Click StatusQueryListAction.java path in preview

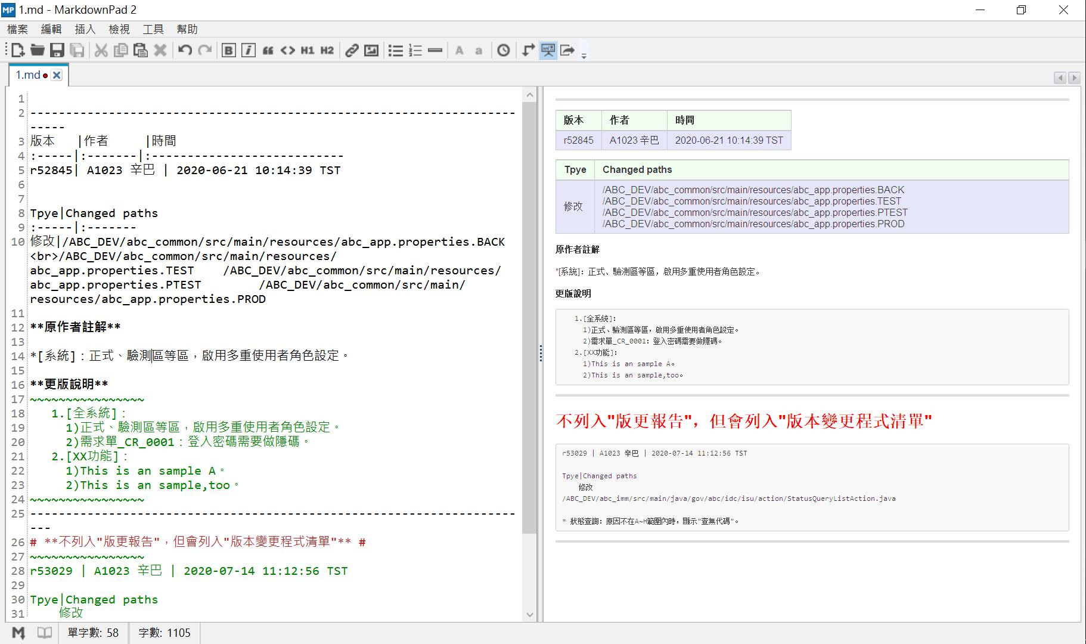click(x=729, y=499)
